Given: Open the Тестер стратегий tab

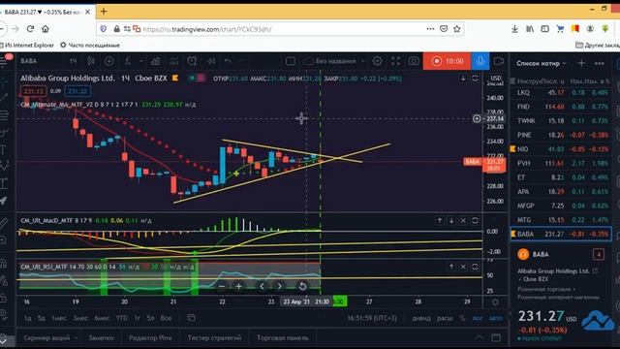Looking at the screenshot, I should point(214,338).
